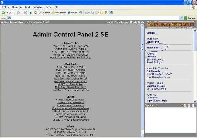
Task: Click the History clock icon
Action: pyautogui.click(x=81, y=13)
